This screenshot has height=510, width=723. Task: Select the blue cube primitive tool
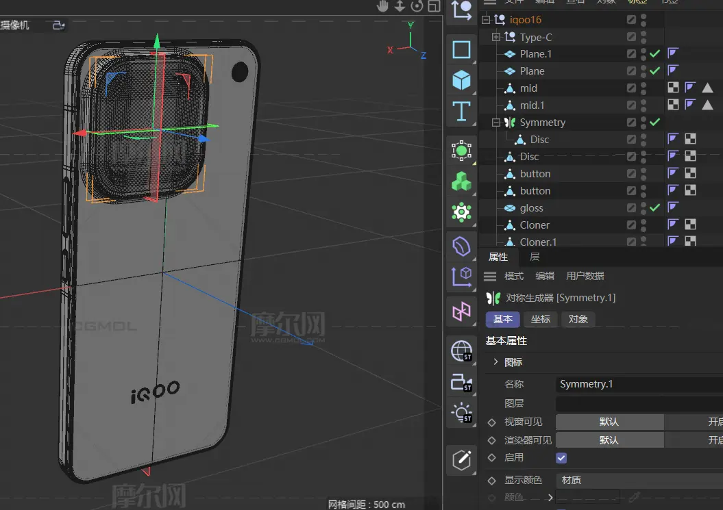click(461, 80)
